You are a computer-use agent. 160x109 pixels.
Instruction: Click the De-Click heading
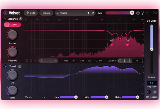(x=152, y=21)
